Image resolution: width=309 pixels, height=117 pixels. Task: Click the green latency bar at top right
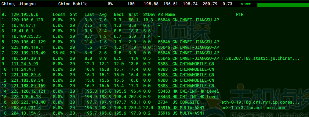point(283,5)
